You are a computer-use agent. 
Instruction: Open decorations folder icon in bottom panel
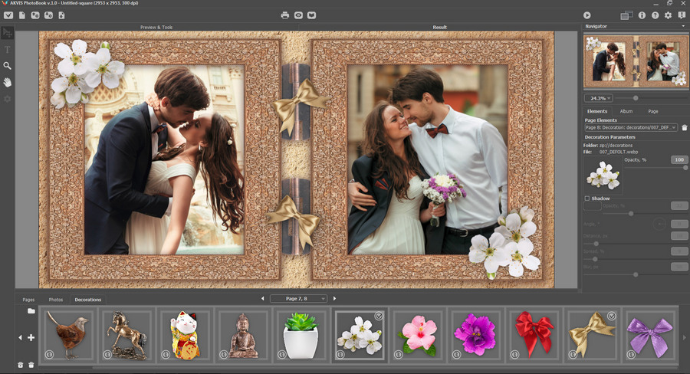[31, 311]
